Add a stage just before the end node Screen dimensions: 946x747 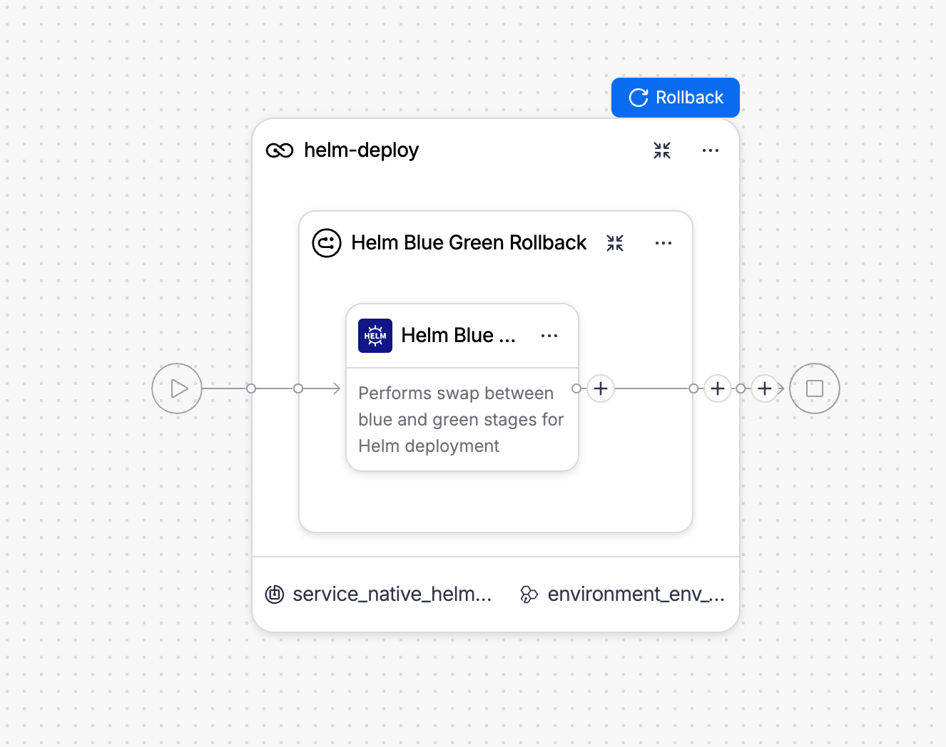(x=765, y=388)
